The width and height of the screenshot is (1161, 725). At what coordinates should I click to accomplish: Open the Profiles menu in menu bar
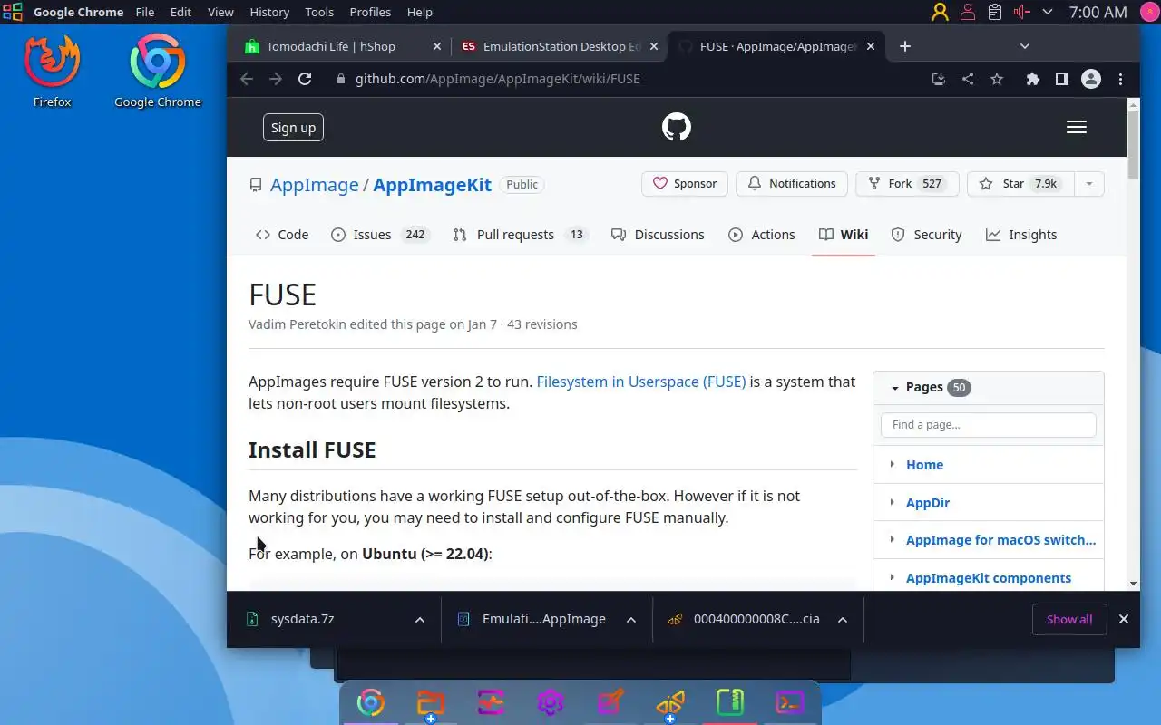point(370,12)
